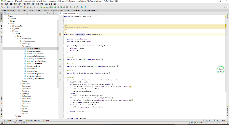
Task: Expand the build folder in project tree
Action: point(8,19)
